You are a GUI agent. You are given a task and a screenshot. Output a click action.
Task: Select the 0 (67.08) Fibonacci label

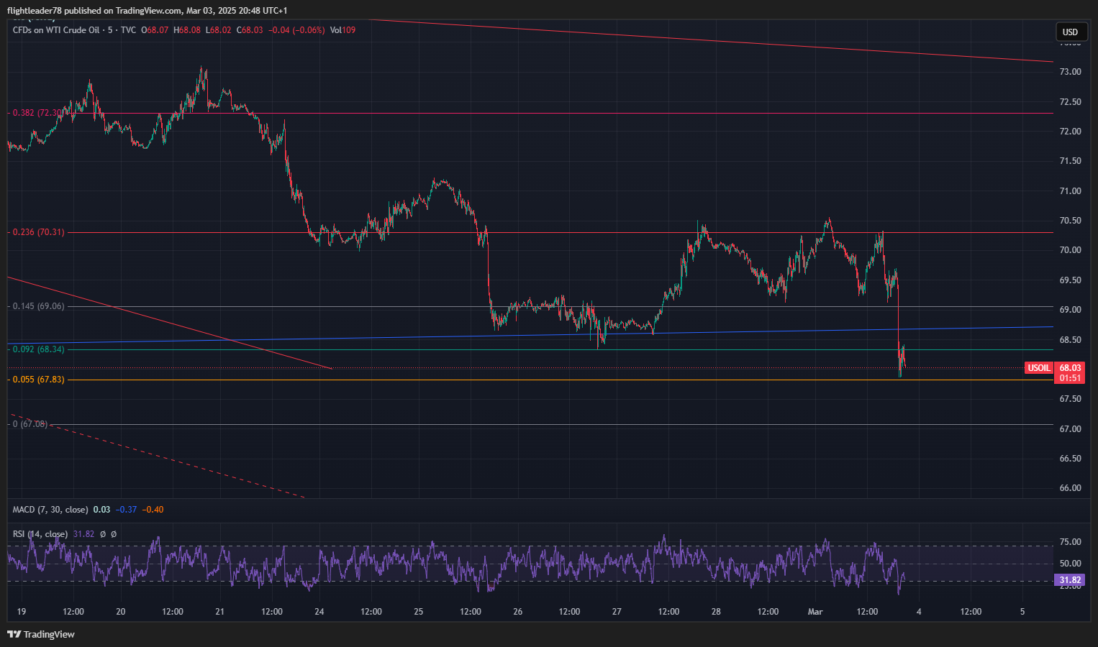tap(30, 424)
